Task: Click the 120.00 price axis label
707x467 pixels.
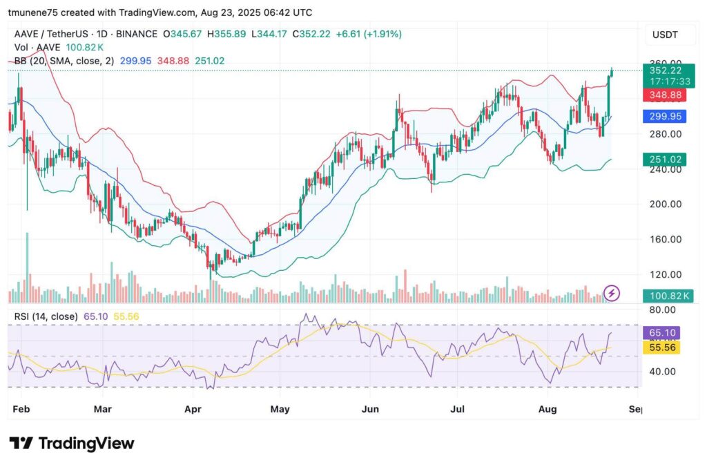Action: (x=666, y=274)
